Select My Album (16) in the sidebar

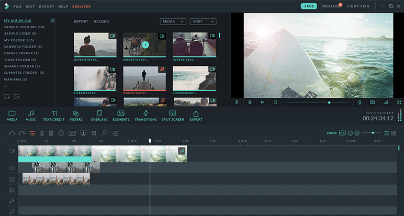click(x=18, y=20)
